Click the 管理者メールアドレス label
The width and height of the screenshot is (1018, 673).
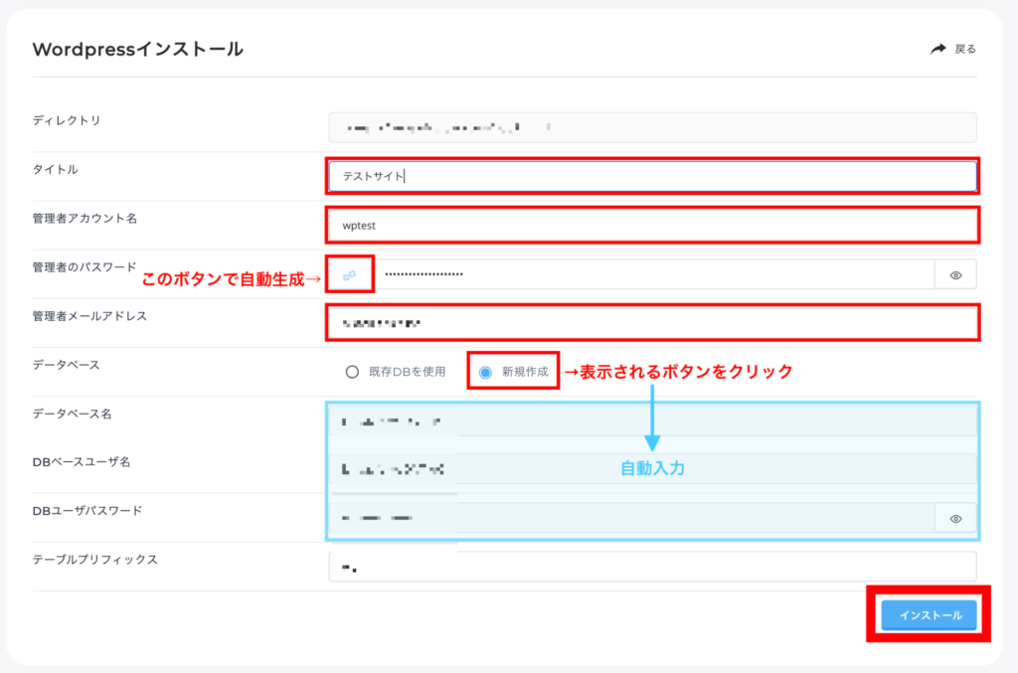click(x=89, y=316)
